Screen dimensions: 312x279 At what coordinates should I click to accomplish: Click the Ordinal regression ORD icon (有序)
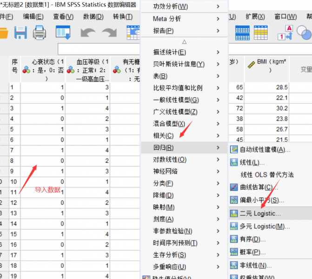[234, 239]
